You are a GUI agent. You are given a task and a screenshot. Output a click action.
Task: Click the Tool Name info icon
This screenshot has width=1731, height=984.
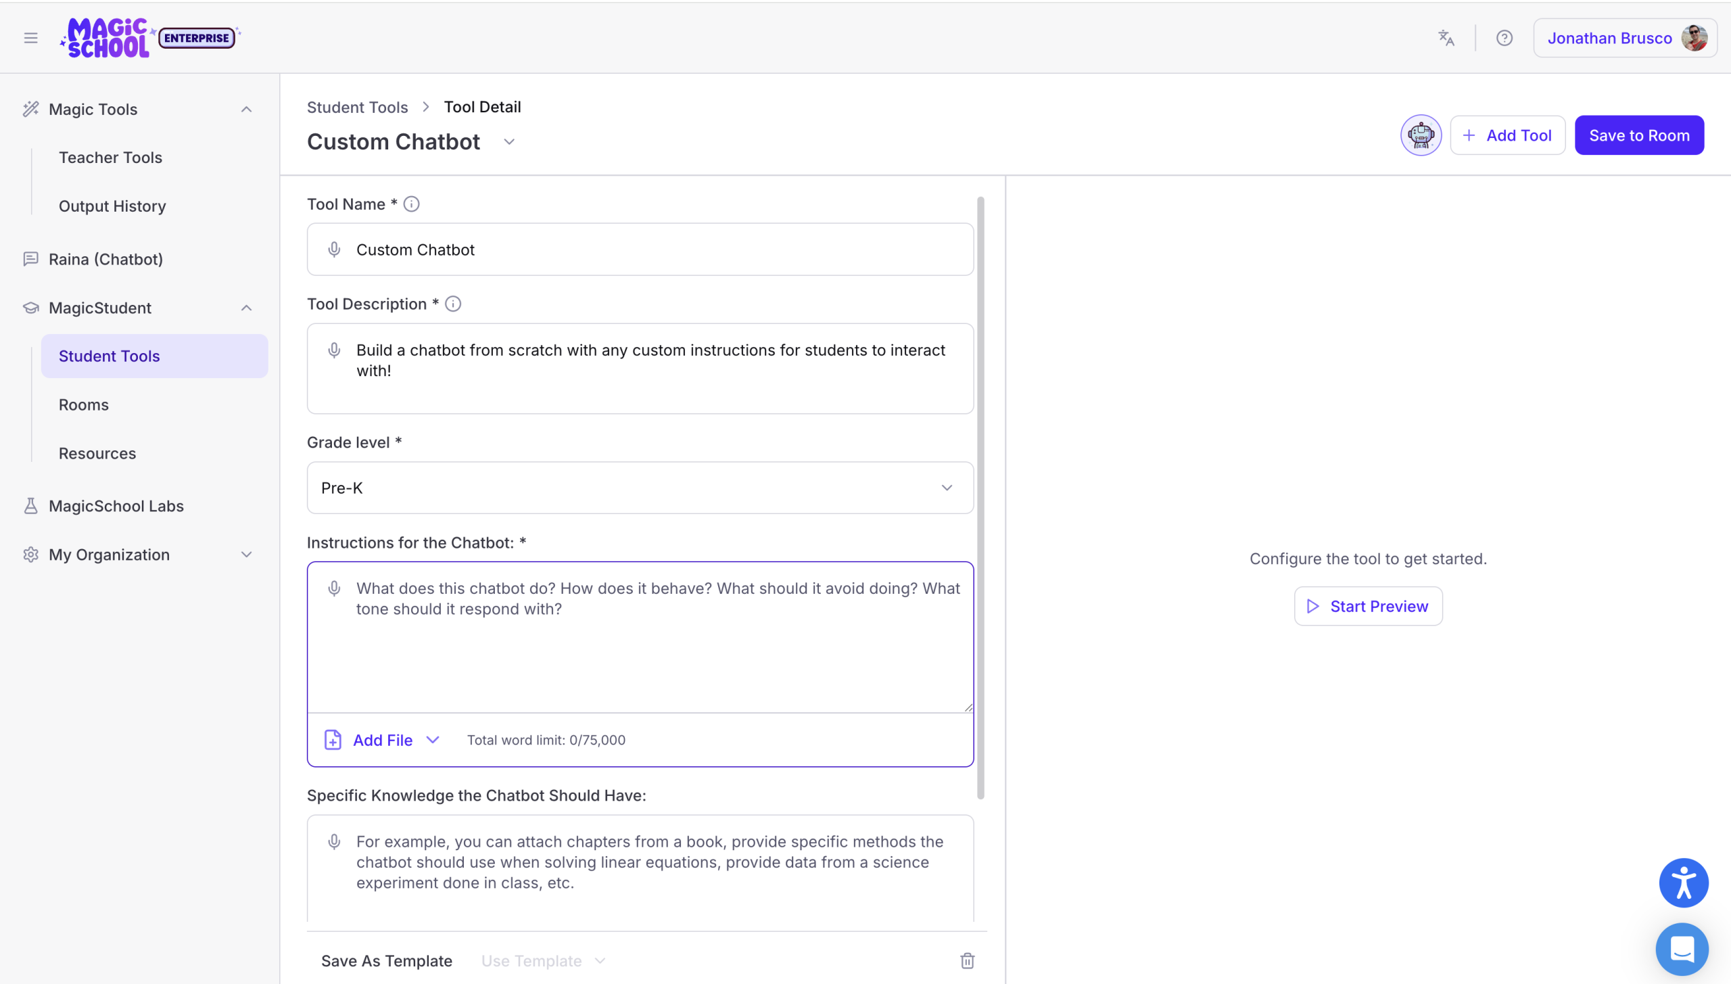pos(411,204)
